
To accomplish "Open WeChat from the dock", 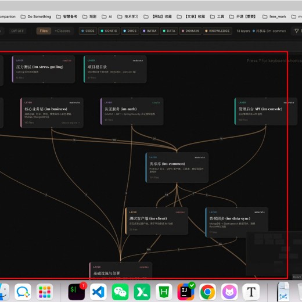I will pos(120,292).
